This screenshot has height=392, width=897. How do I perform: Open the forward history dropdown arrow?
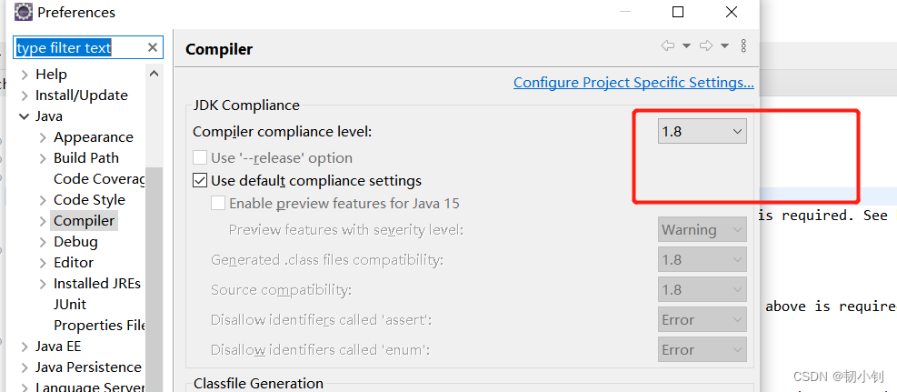[x=724, y=46]
